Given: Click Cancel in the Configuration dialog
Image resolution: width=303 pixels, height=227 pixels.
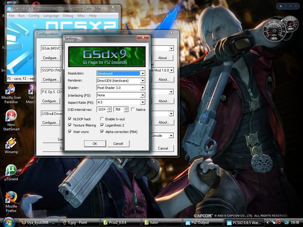Looking at the screenshot, I should pos(163,148).
